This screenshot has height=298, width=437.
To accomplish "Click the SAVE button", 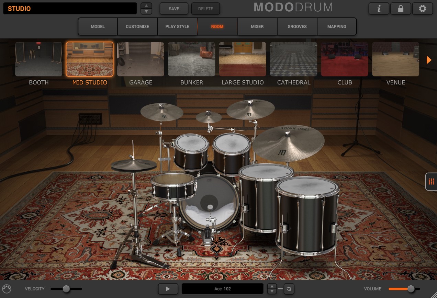I will click(174, 9).
